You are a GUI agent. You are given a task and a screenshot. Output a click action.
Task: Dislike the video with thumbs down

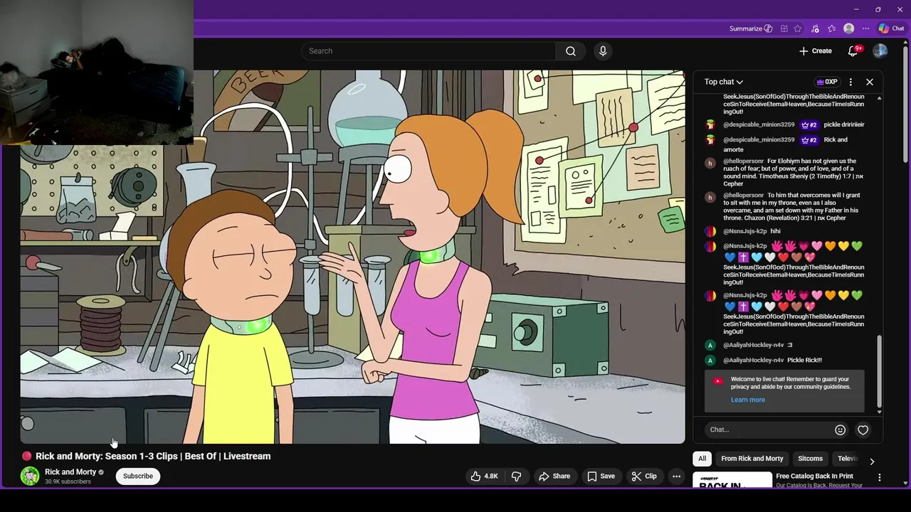pyautogui.click(x=517, y=476)
